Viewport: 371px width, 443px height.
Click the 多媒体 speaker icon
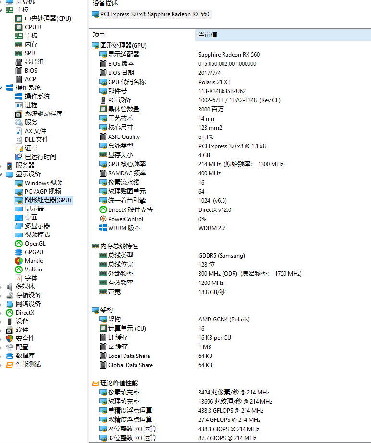click(x=10, y=286)
